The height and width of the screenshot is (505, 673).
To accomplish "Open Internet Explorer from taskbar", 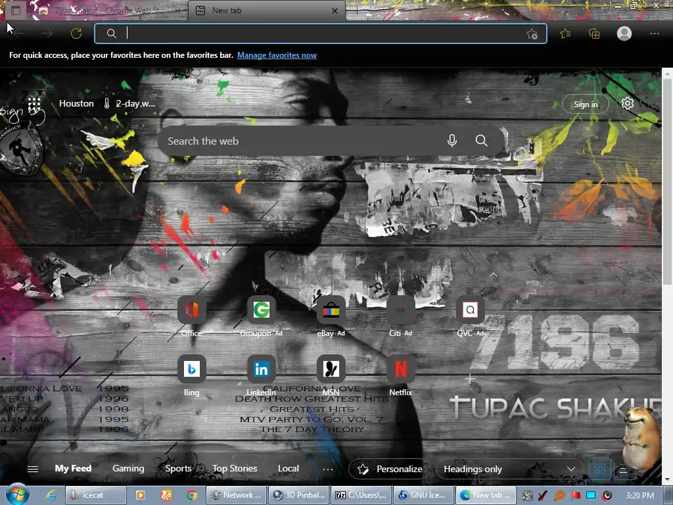I will click(x=51, y=495).
